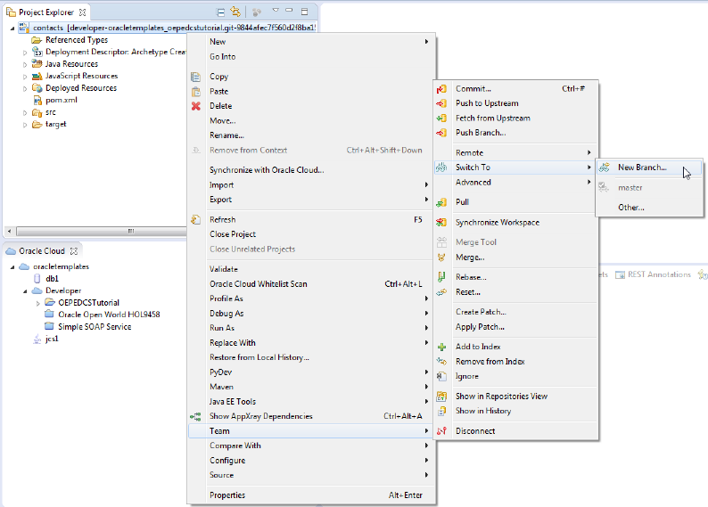708x507 pixels.
Task: Click the Paste clipboard icon
Action: tap(196, 92)
